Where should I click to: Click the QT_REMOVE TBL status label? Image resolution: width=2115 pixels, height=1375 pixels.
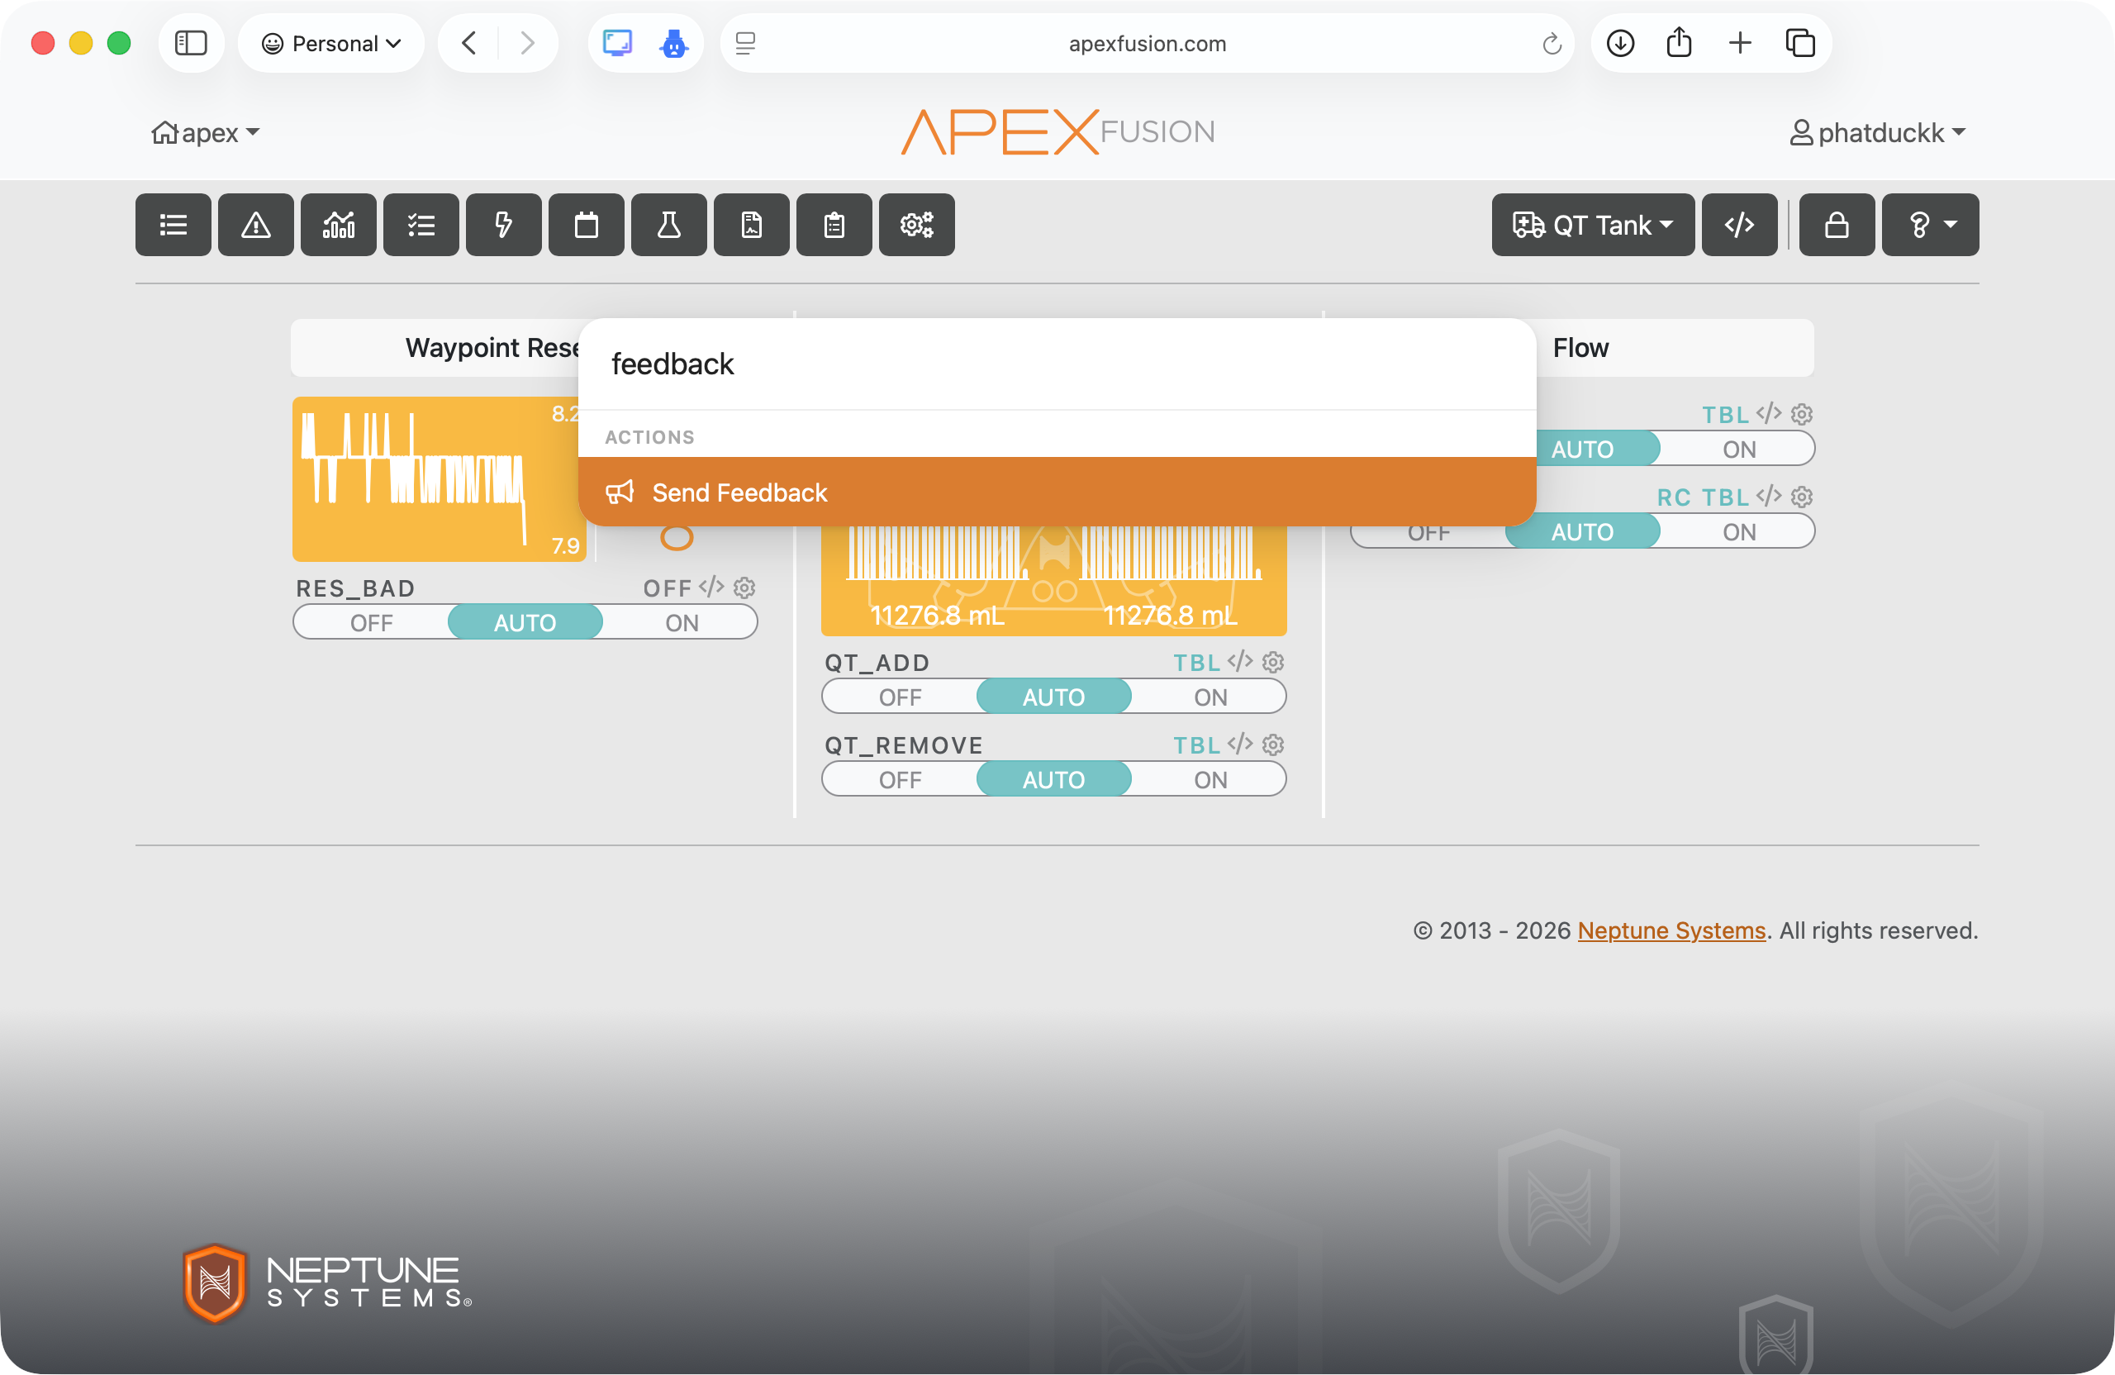1196,745
